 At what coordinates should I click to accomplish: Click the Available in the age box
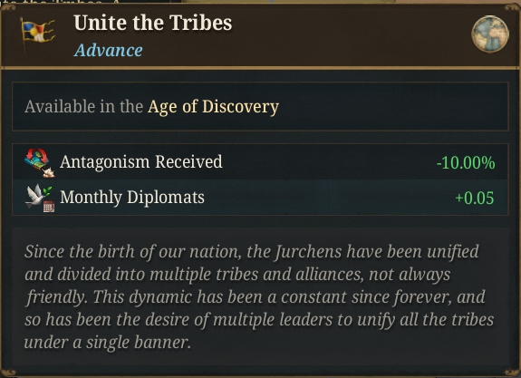pyautogui.click(x=260, y=106)
